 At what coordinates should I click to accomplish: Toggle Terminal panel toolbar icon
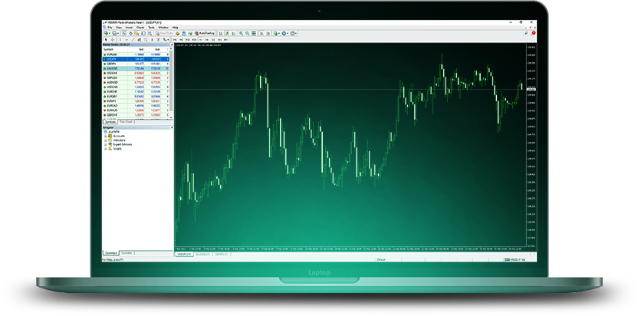(143, 34)
